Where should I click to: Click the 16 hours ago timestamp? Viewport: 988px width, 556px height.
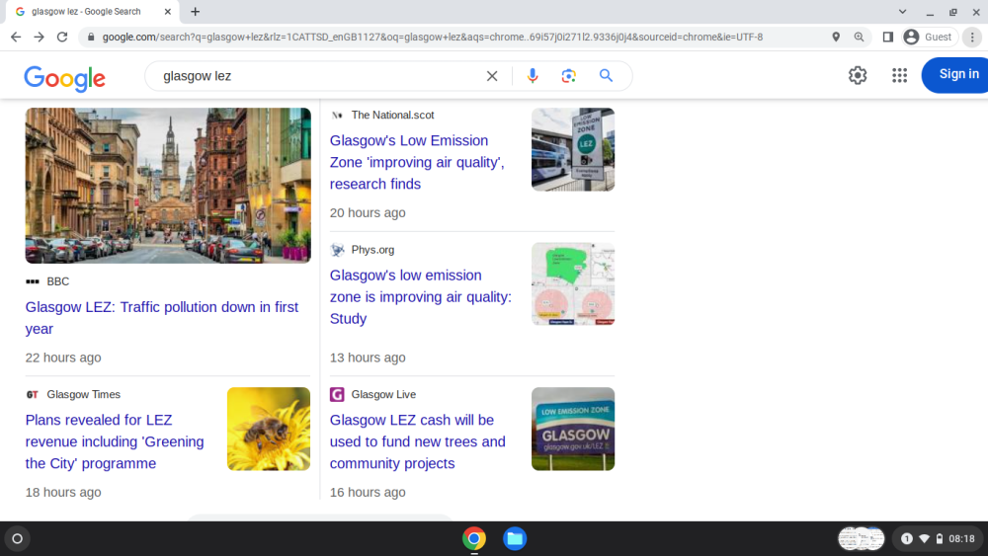pyautogui.click(x=368, y=493)
